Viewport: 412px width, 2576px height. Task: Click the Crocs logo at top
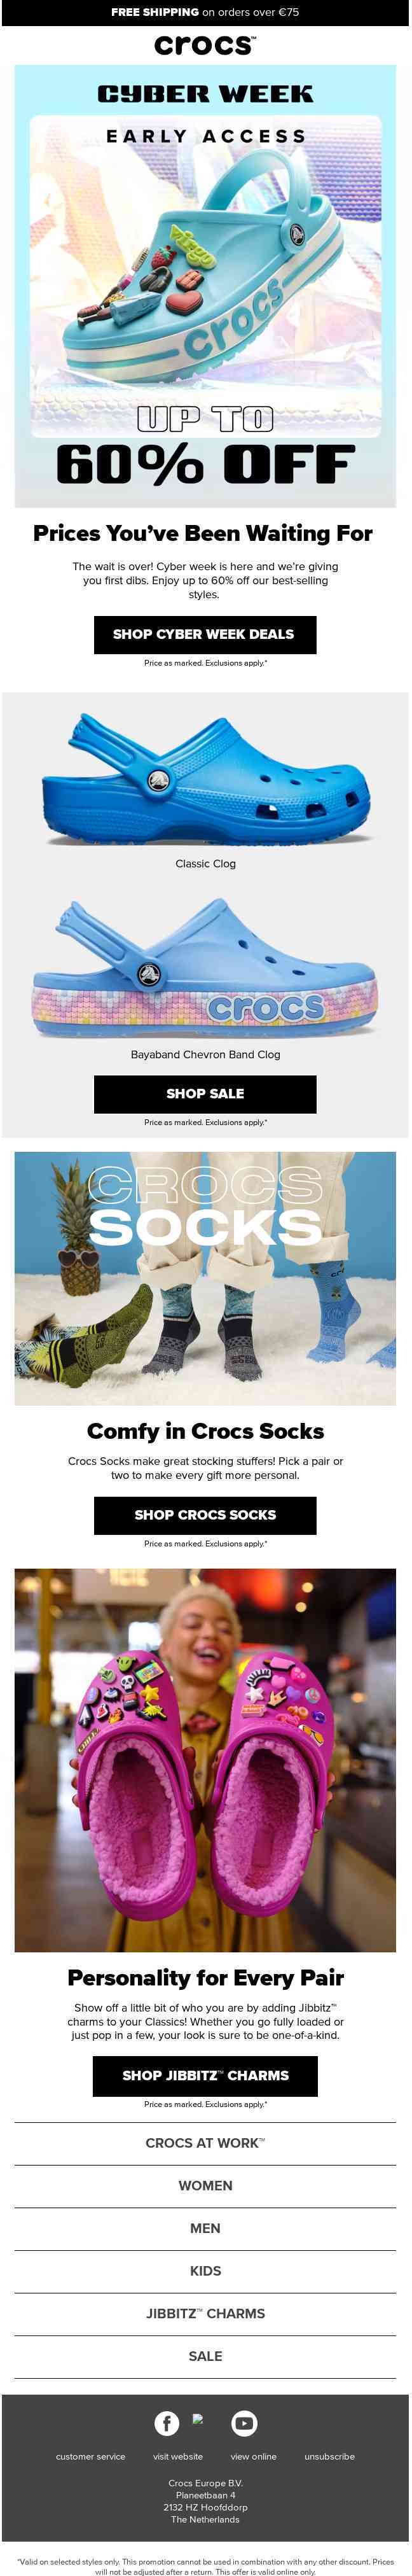(205, 45)
